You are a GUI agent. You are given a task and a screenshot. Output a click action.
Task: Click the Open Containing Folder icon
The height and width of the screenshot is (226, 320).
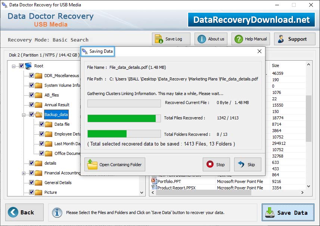coord(92,164)
